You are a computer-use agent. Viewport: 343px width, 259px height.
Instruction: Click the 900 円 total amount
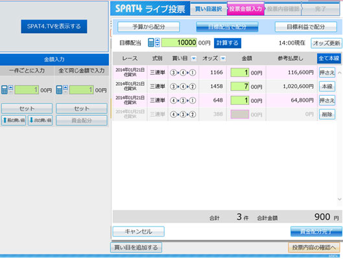pos(327,217)
